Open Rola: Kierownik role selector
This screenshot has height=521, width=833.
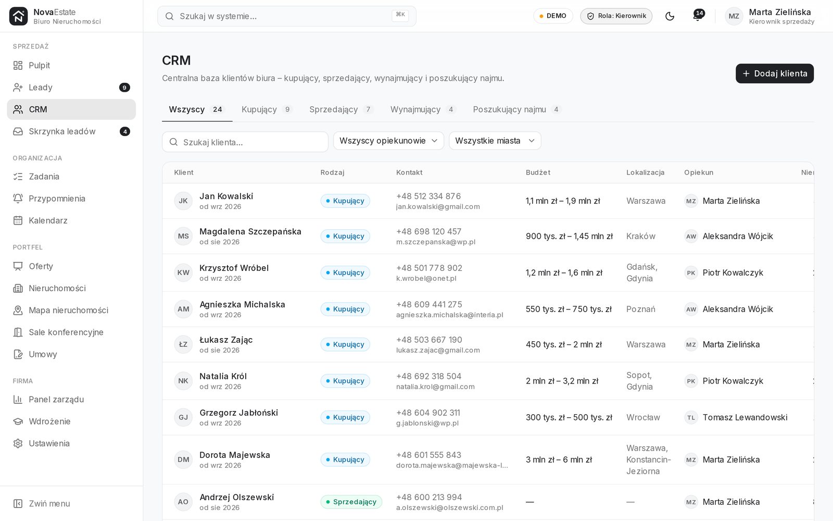pyautogui.click(x=616, y=16)
